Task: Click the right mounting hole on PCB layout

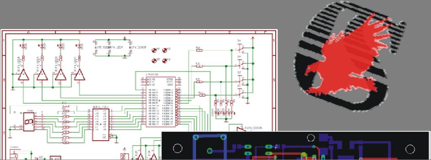Action: click(410, 149)
